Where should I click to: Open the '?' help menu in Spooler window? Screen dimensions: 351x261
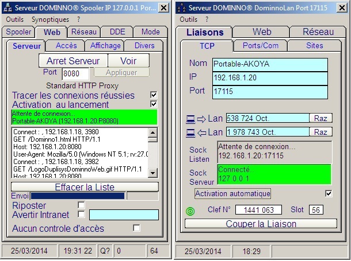79,20
